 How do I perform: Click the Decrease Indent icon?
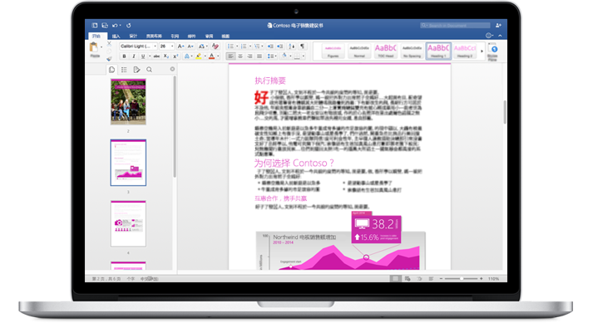270,46
